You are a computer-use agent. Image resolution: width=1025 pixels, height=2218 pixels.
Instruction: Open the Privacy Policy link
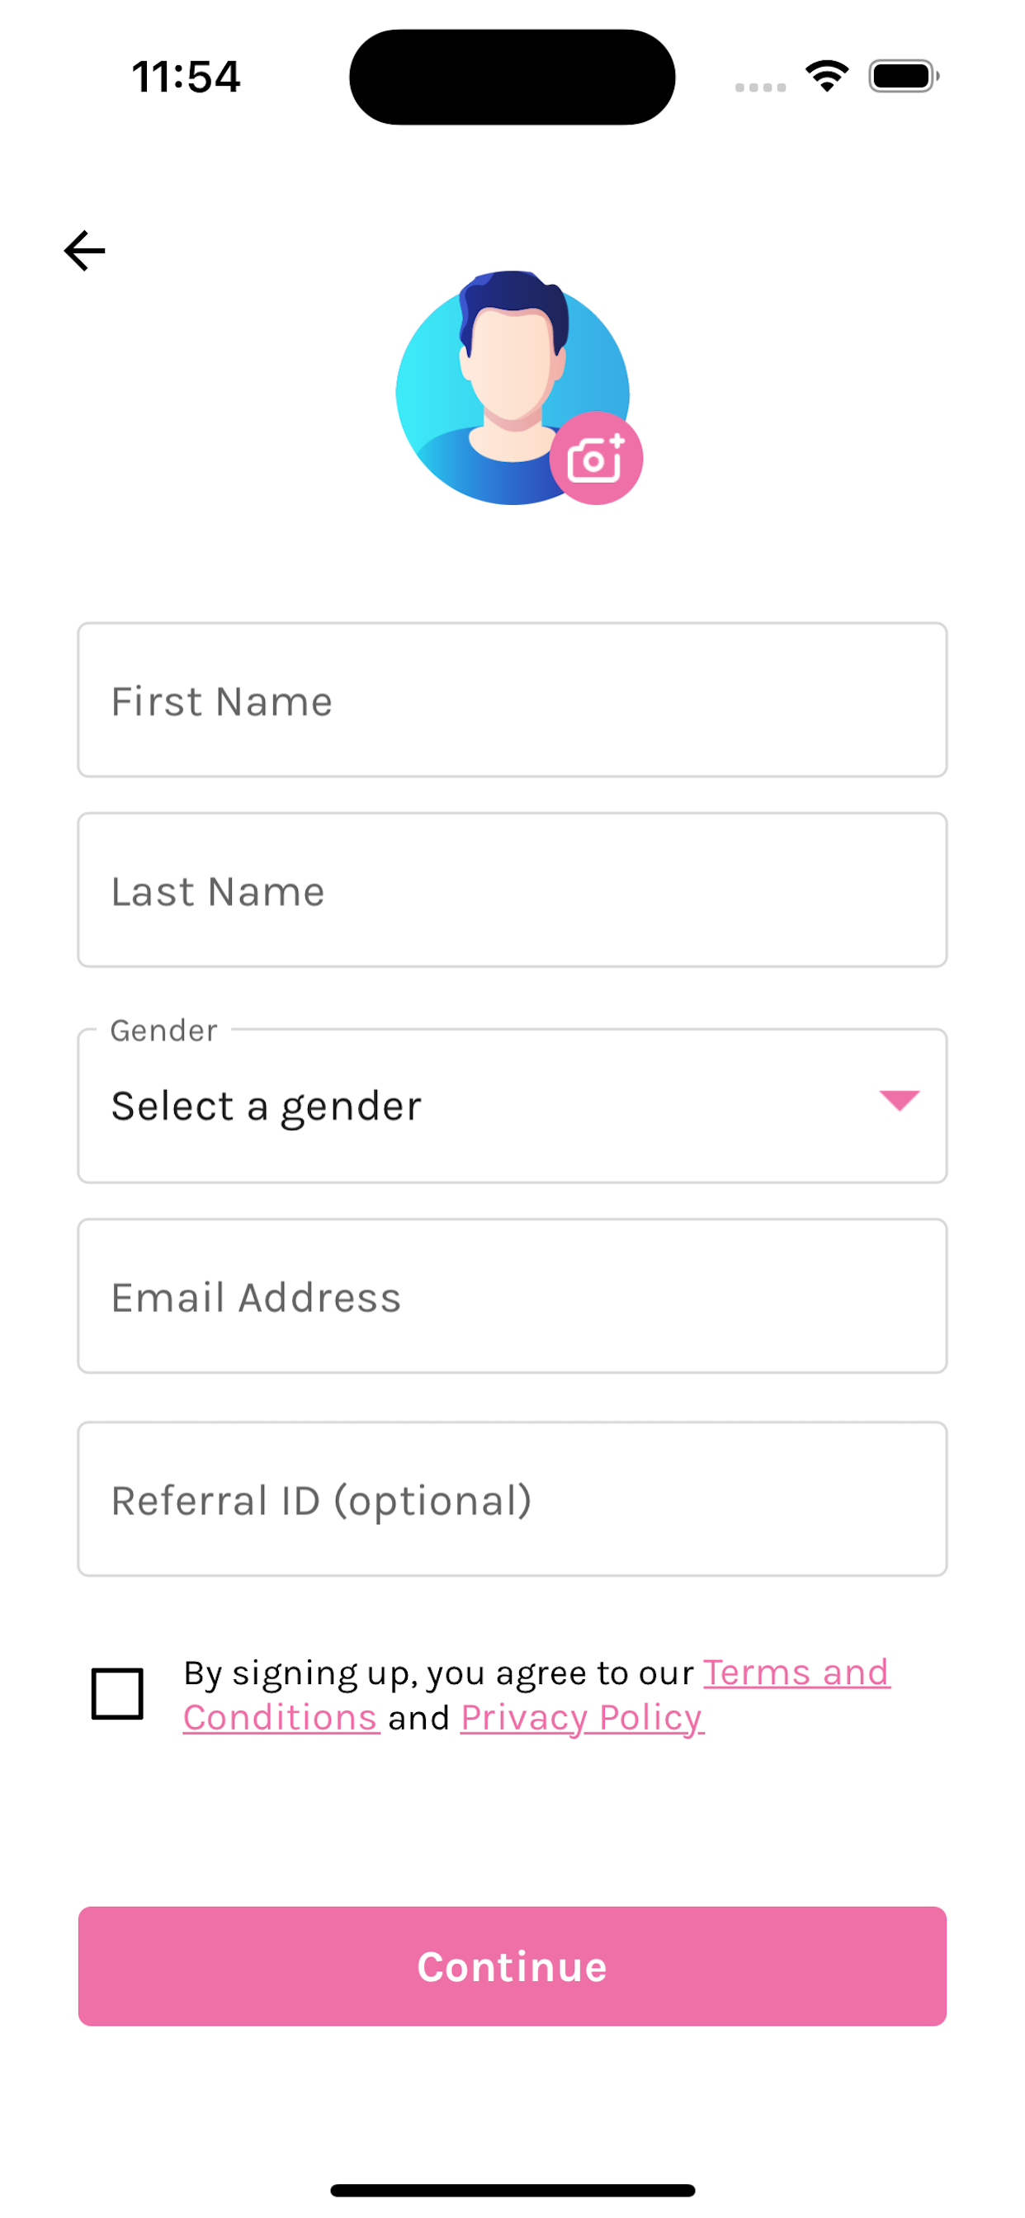pos(583,1718)
